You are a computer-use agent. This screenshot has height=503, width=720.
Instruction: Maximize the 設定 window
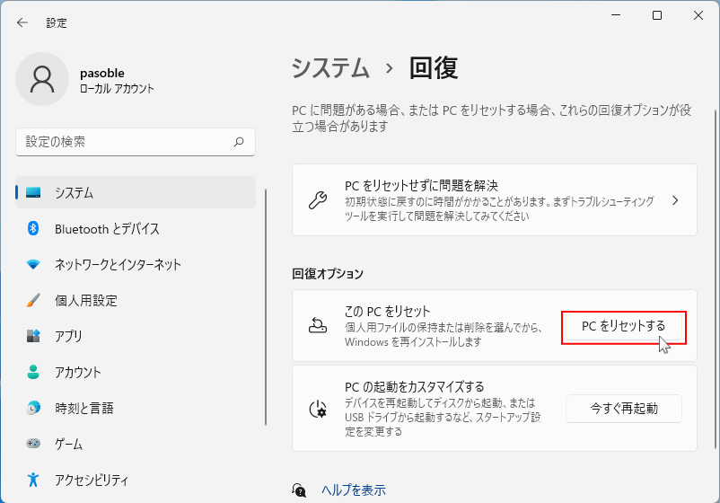point(657,15)
